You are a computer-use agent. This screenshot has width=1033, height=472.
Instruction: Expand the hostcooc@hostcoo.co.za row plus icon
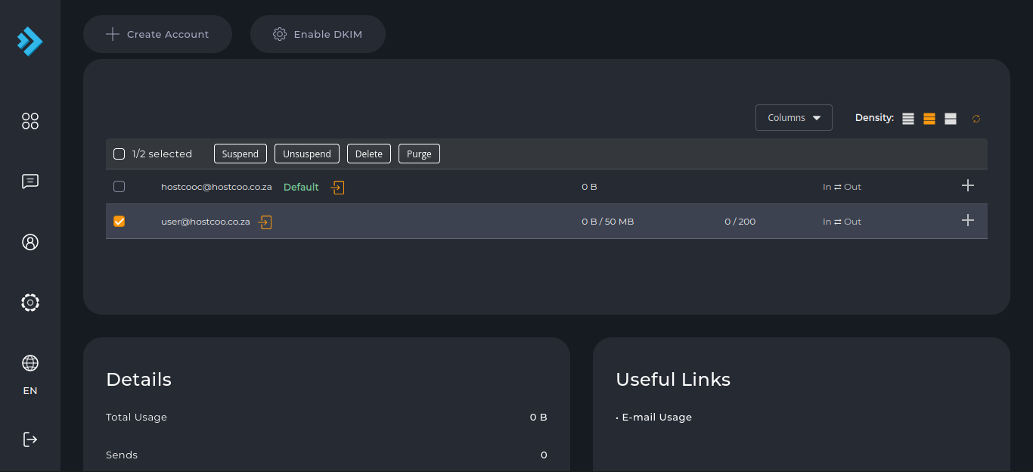coord(968,185)
